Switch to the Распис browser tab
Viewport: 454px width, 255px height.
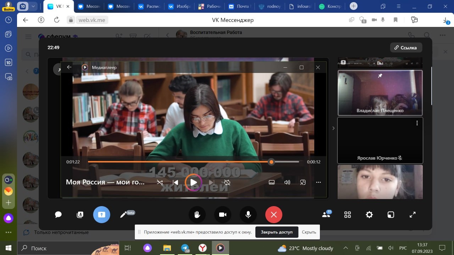coord(149,6)
